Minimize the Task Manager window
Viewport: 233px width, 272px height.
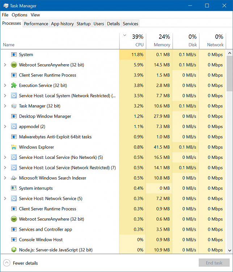pyautogui.click(x=190, y=5)
